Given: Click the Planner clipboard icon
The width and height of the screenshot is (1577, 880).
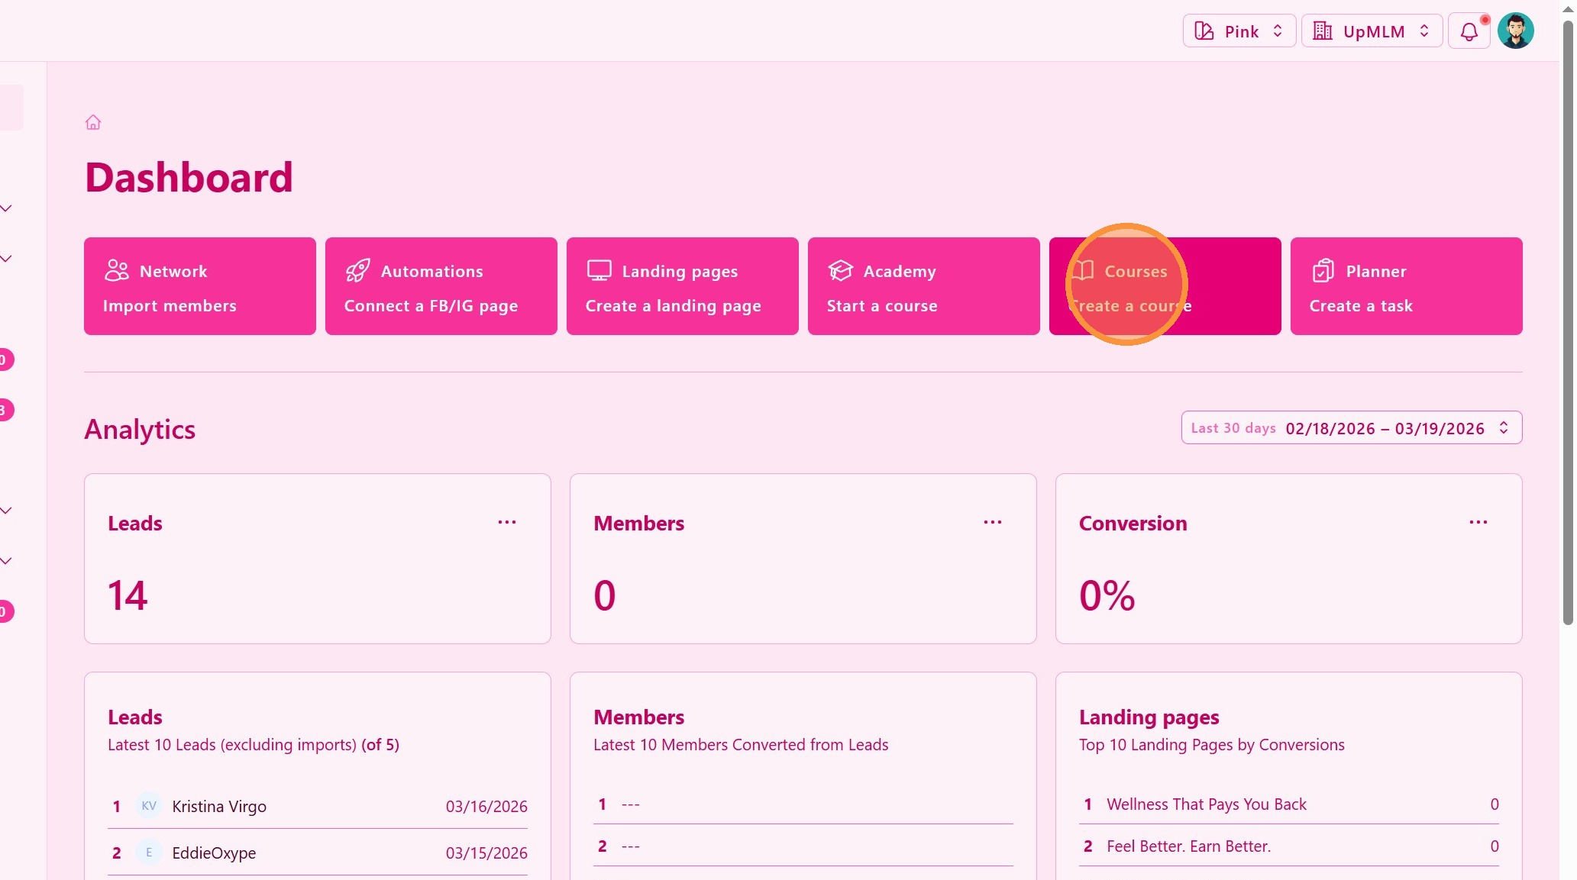Looking at the screenshot, I should tap(1323, 271).
